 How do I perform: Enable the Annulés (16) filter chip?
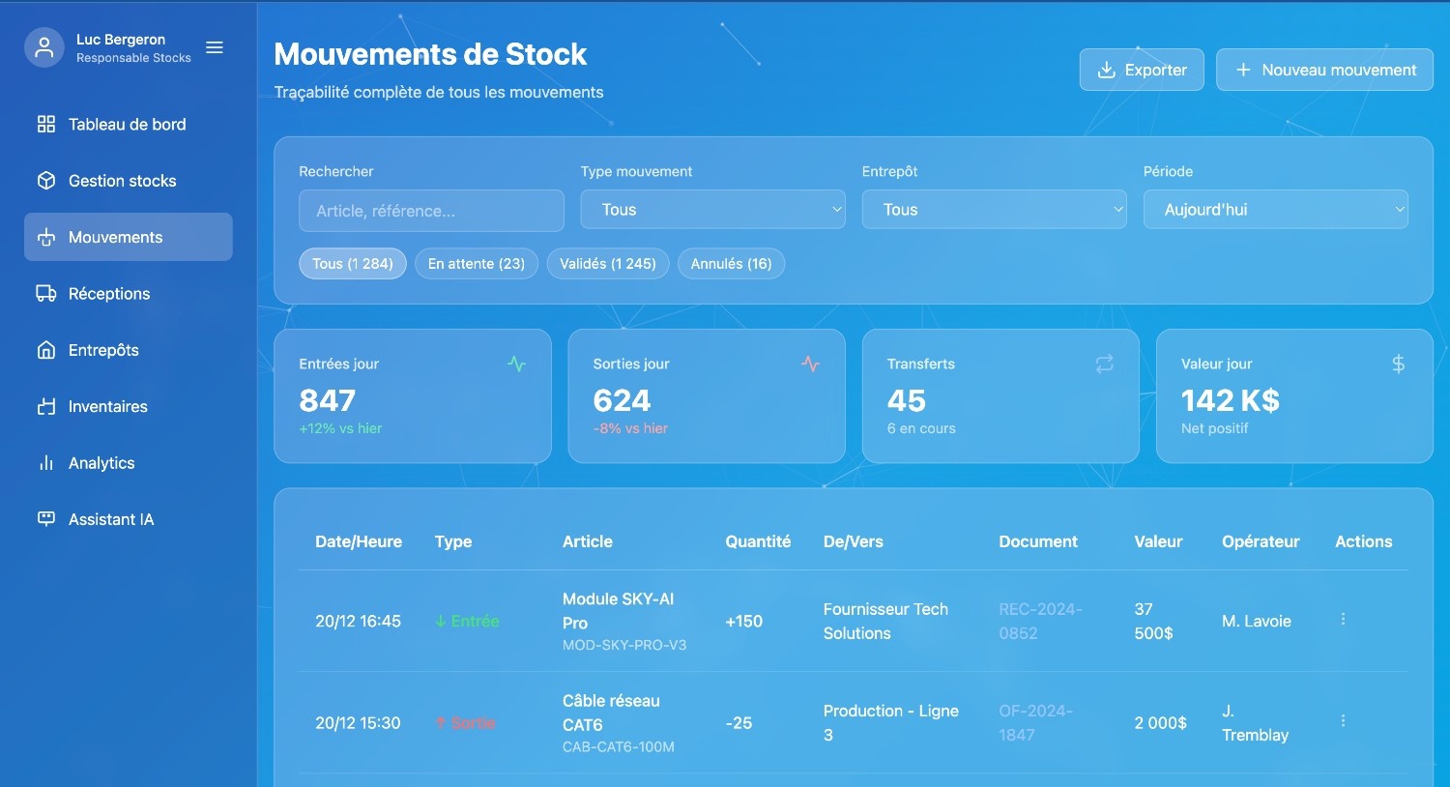tap(731, 264)
